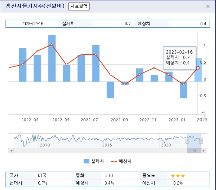The height and width of the screenshot is (190, 216).
Task: Click the 실제치 value 0.7 in header row
Action: 128,24
